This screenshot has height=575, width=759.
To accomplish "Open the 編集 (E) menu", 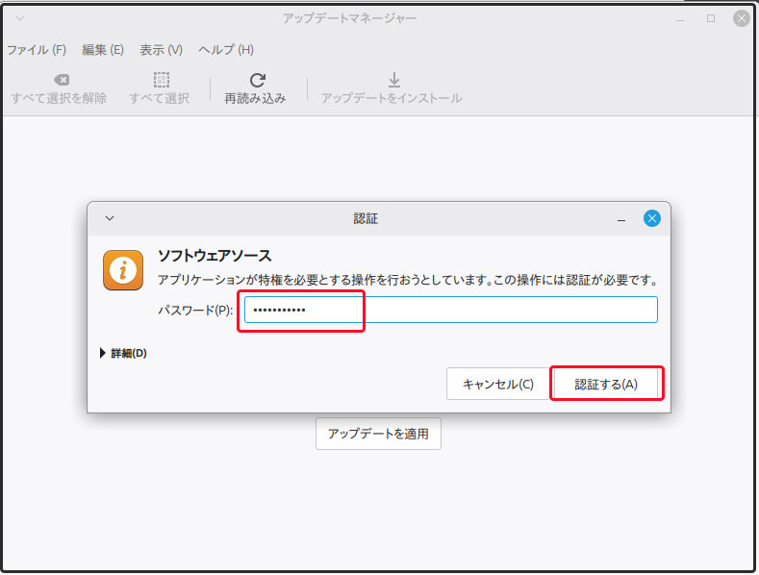I will click(x=103, y=50).
